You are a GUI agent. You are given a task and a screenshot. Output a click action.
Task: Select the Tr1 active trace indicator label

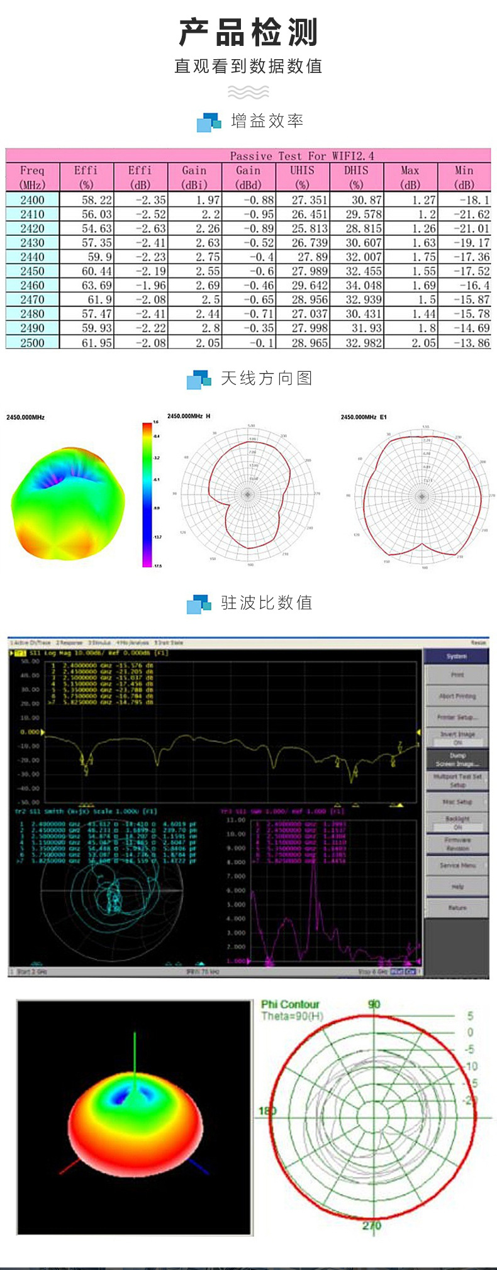click(19, 653)
